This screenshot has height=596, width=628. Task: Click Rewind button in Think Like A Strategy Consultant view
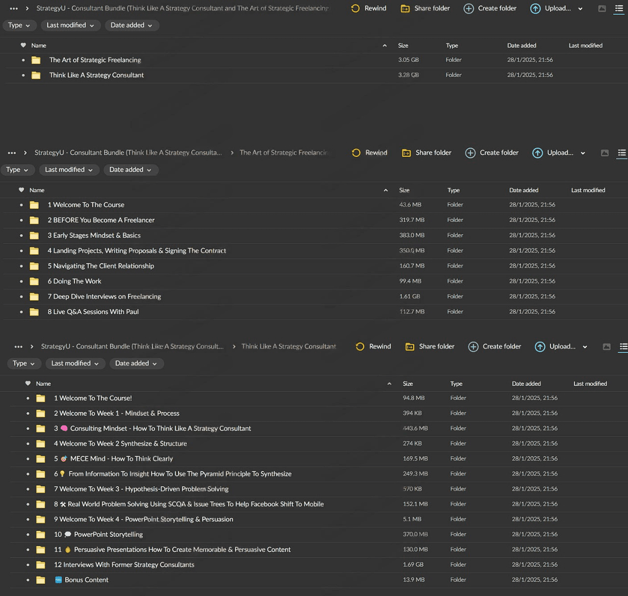[373, 347]
